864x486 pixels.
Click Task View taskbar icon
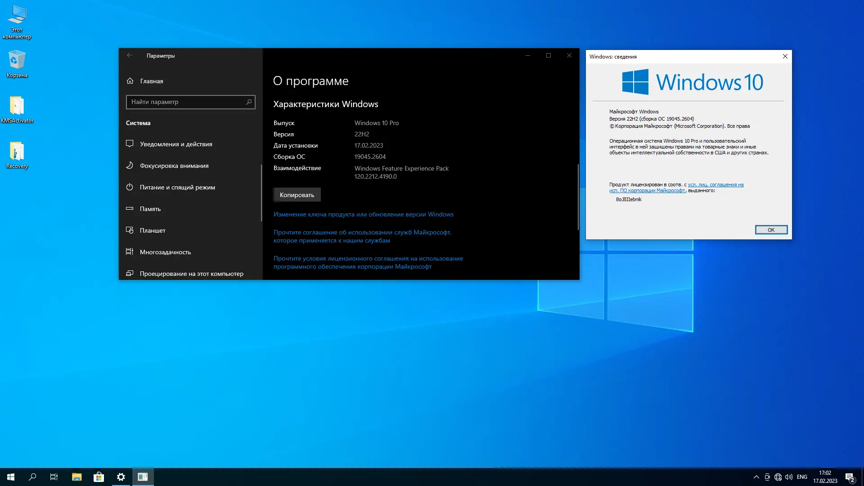tap(54, 477)
